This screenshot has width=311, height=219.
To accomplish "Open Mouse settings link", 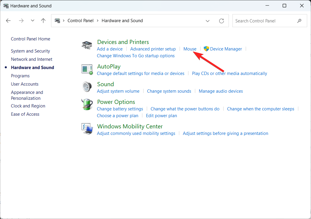I will pos(190,49).
